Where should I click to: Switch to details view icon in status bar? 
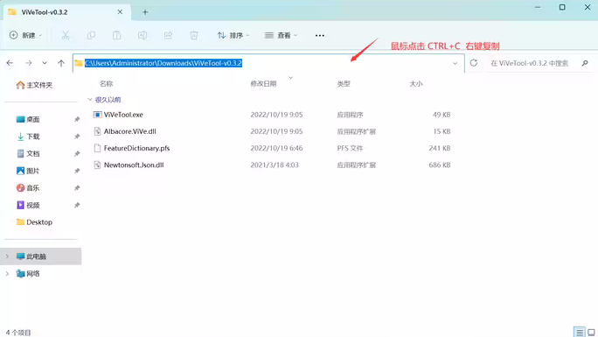pos(580,332)
